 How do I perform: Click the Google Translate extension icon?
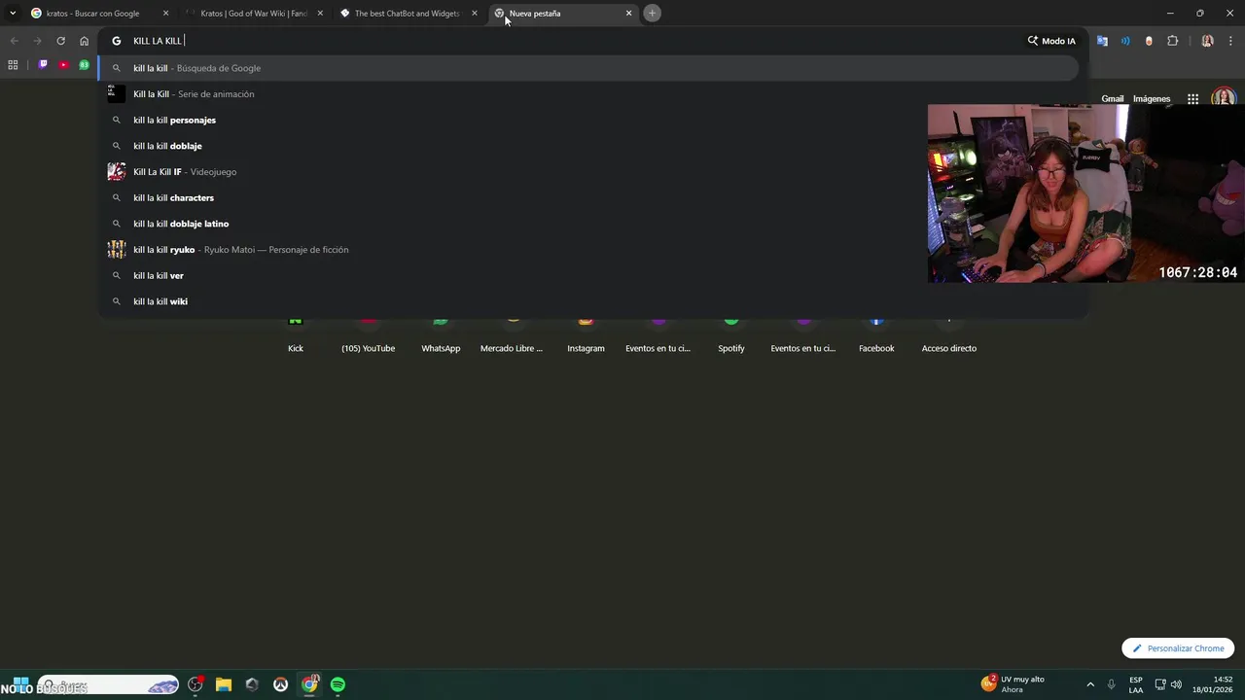(1102, 41)
